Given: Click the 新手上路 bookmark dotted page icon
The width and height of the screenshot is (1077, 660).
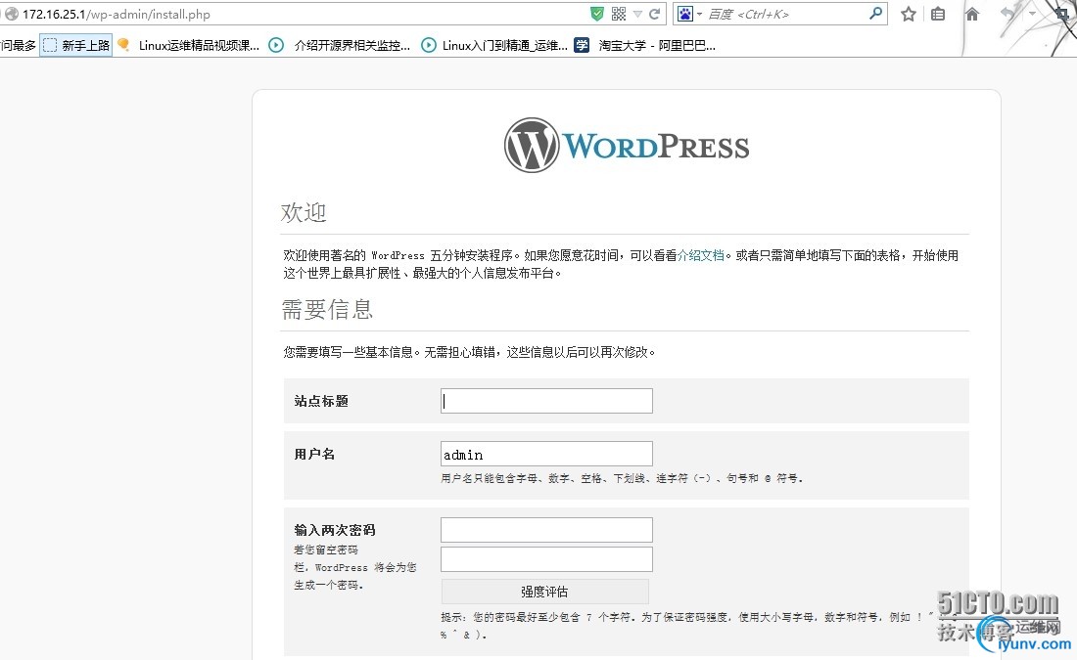Looking at the screenshot, I should tap(50, 45).
